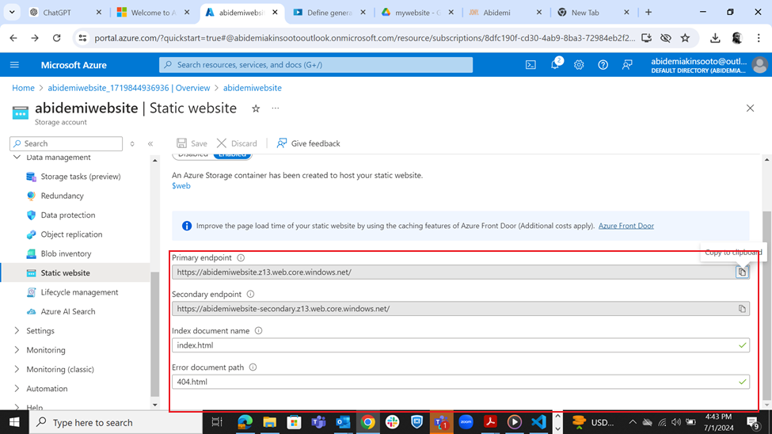Viewport: 772px width, 434px height.
Task: Open Cloud Shell icon in header
Action: (x=531, y=64)
